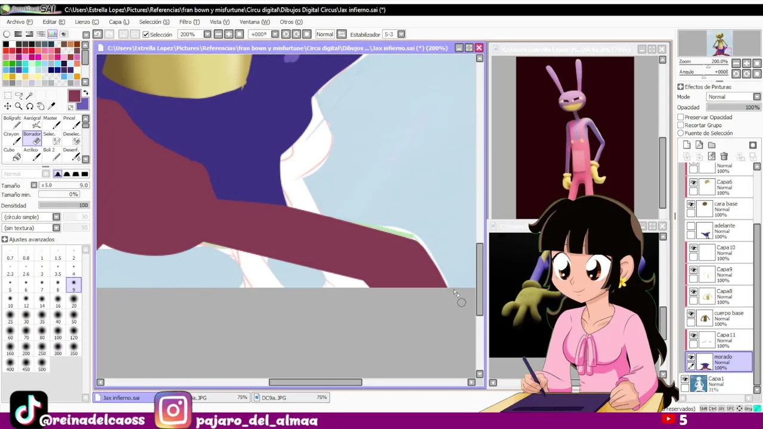Hide the Capa1 layer eye
This screenshot has width=763, height=429.
click(x=685, y=380)
